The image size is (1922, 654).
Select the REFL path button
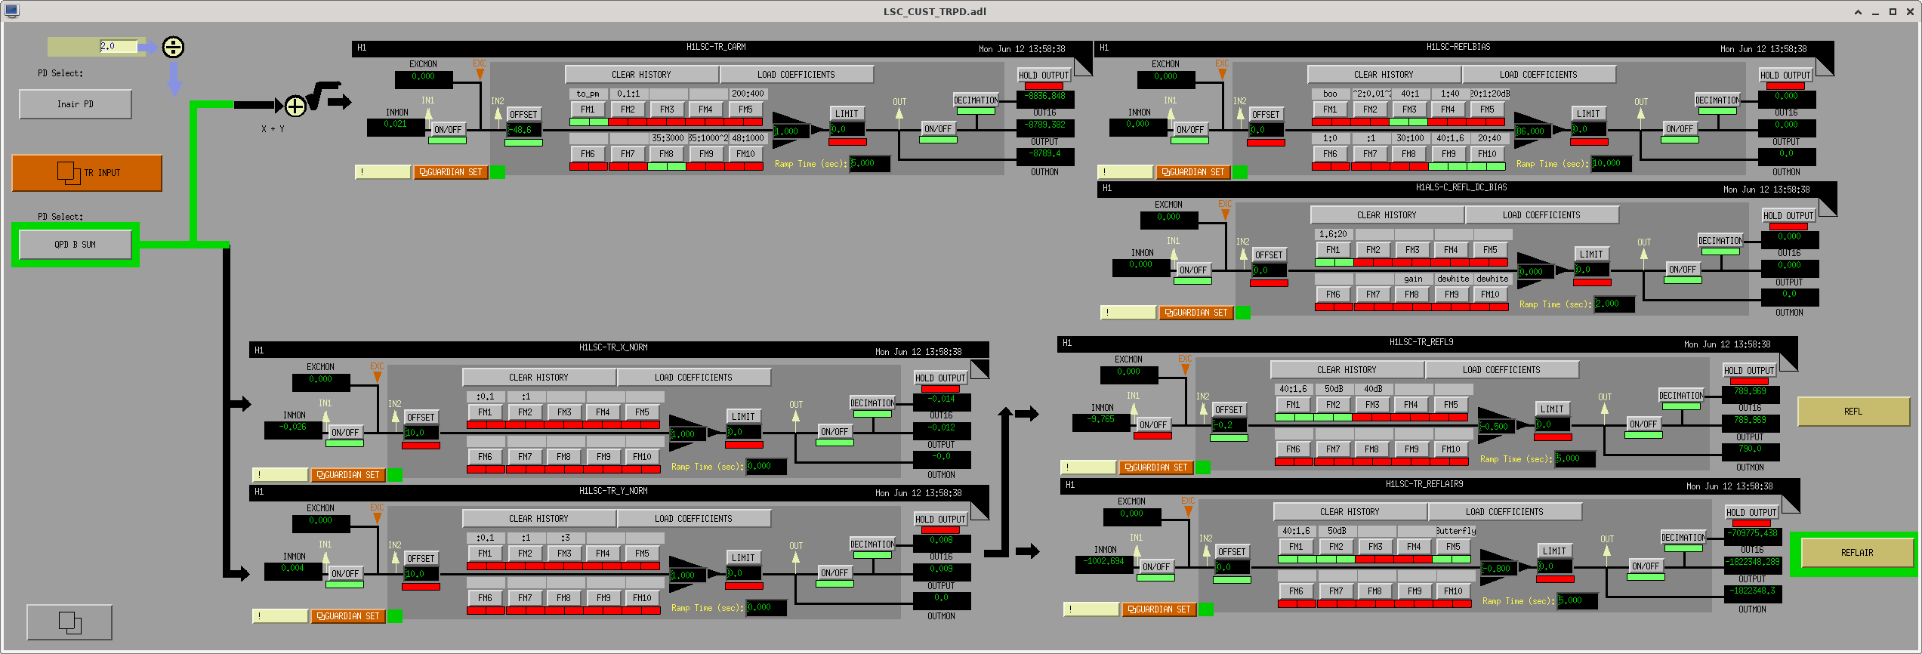pos(1853,412)
